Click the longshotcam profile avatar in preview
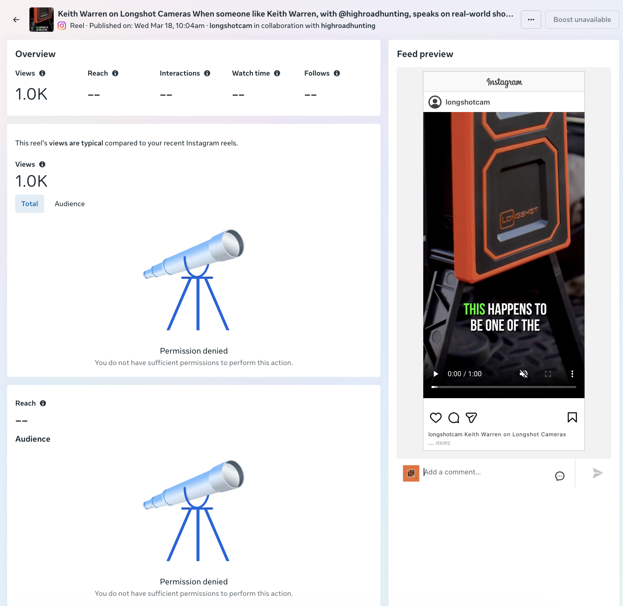 coord(435,102)
